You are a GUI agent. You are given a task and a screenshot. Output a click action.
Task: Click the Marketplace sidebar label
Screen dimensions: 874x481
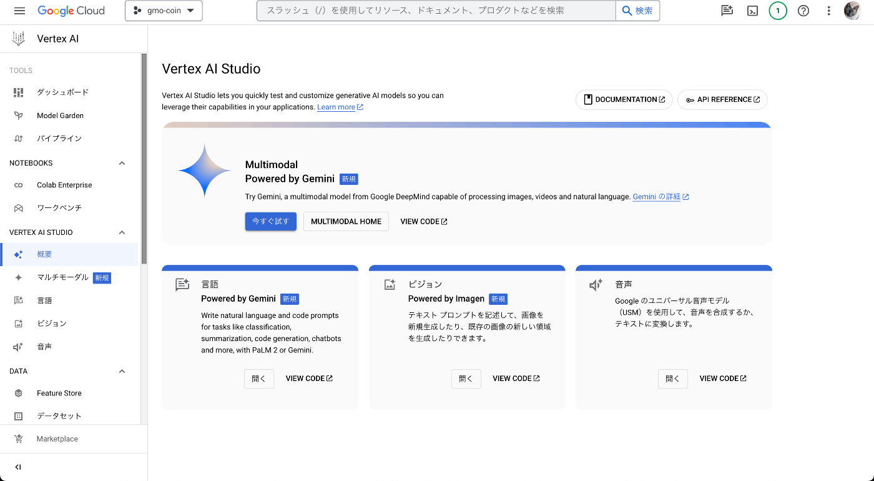[57, 439]
